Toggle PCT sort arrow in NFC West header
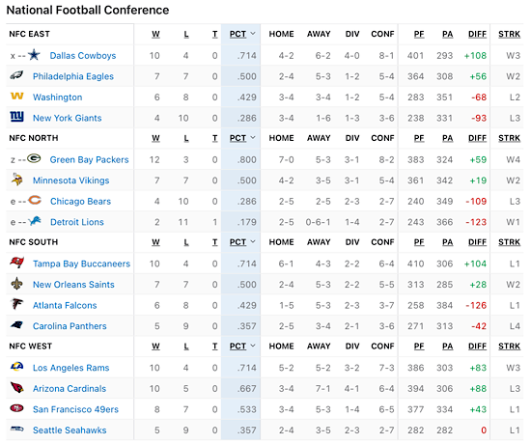Viewport: 531px width, 444px height. [x=253, y=346]
